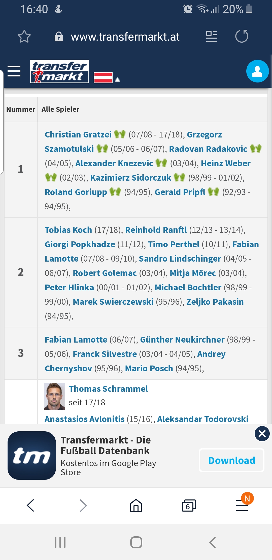Screen dimensions: 272x560
Task: Open the user profile icon
Action: [257, 71]
